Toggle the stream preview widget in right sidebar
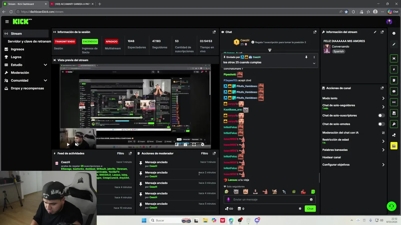This screenshot has height=225, width=401. click(394, 58)
